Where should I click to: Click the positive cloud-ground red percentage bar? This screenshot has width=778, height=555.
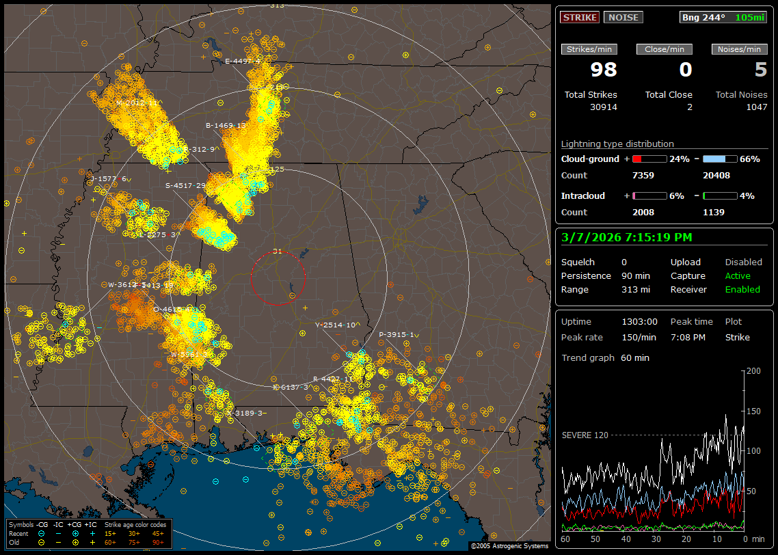pyautogui.click(x=649, y=159)
